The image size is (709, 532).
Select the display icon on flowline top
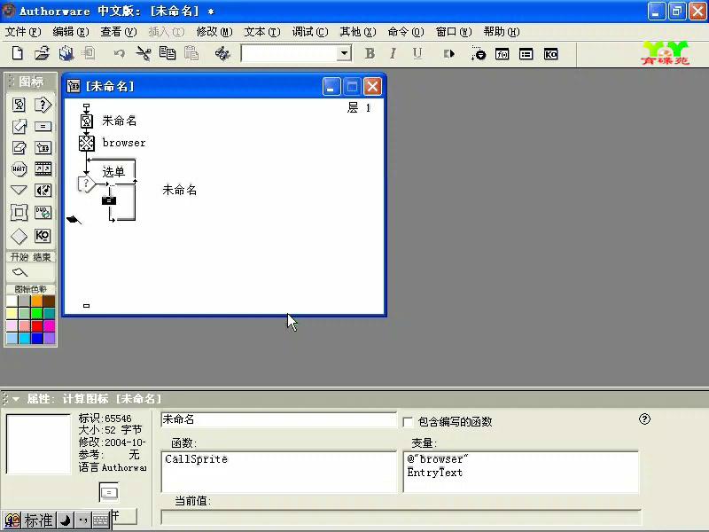[x=86, y=121]
